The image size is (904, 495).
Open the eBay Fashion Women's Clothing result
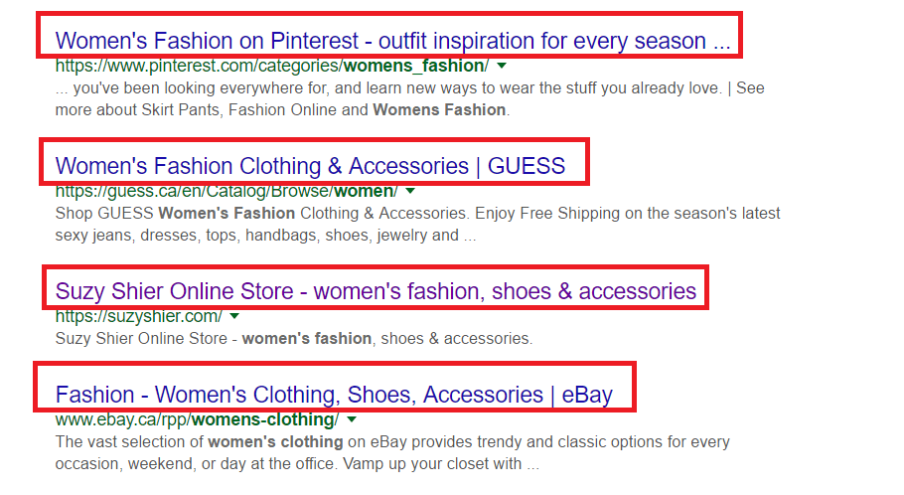pyautogui.click(x=334, y=395)
